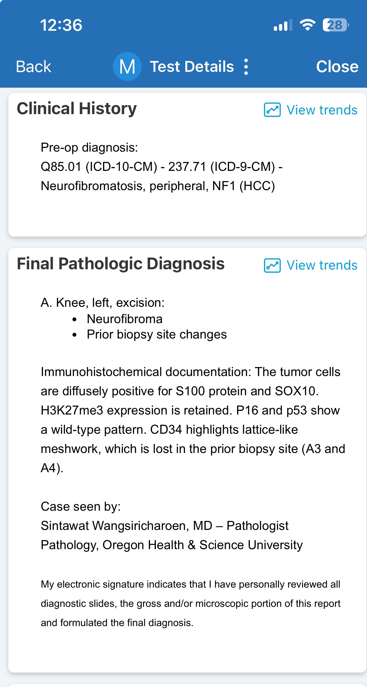
Task: Tap the Test Details title
Action: 192,67
